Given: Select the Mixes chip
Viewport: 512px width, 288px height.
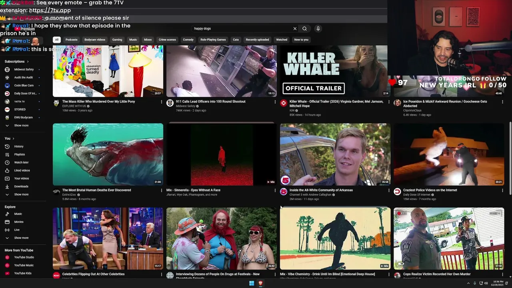Looking at the screenshot, I should 148,40.
